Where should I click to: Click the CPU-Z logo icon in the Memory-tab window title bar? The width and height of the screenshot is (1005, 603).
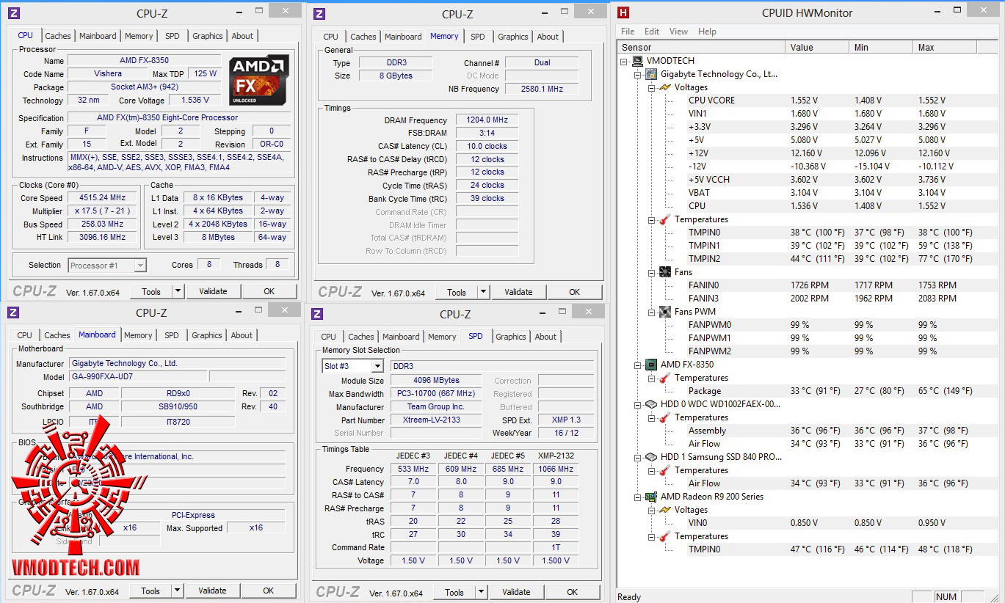click(x=319, y=14)
